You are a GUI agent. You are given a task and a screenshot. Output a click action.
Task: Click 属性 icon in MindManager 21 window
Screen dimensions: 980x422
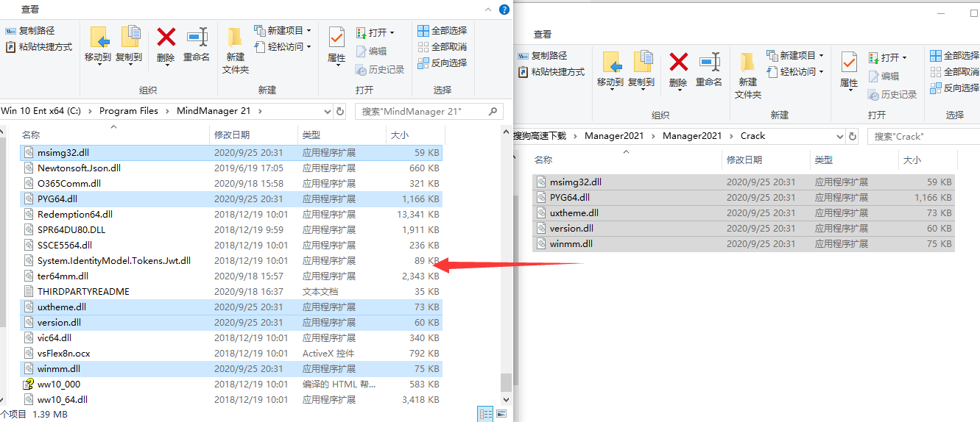click(336, 37)
